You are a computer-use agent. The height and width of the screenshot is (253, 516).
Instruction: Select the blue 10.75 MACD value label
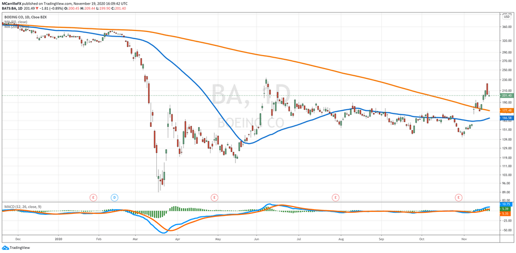[507, 204]
